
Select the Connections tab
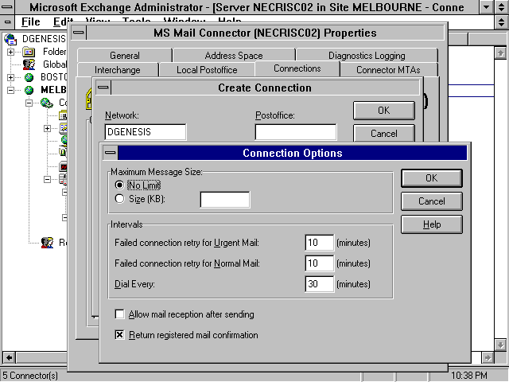click(297, 68)
